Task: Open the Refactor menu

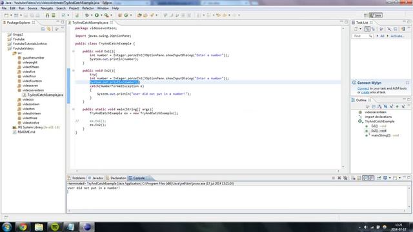Action: coord(88,8)
